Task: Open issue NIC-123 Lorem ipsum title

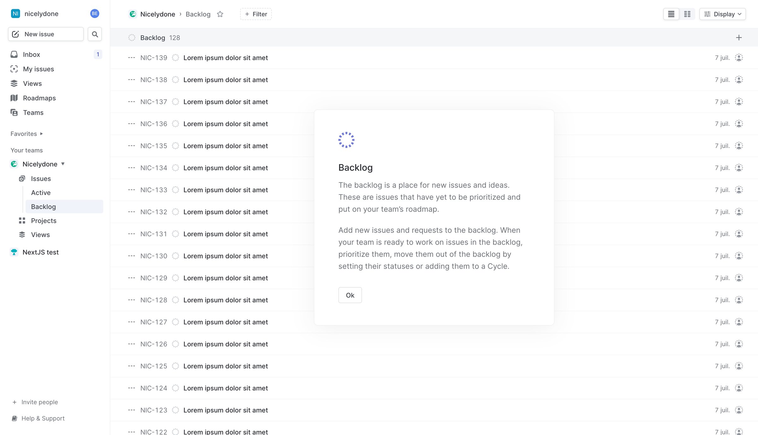Action: click(x=226, y=410)
